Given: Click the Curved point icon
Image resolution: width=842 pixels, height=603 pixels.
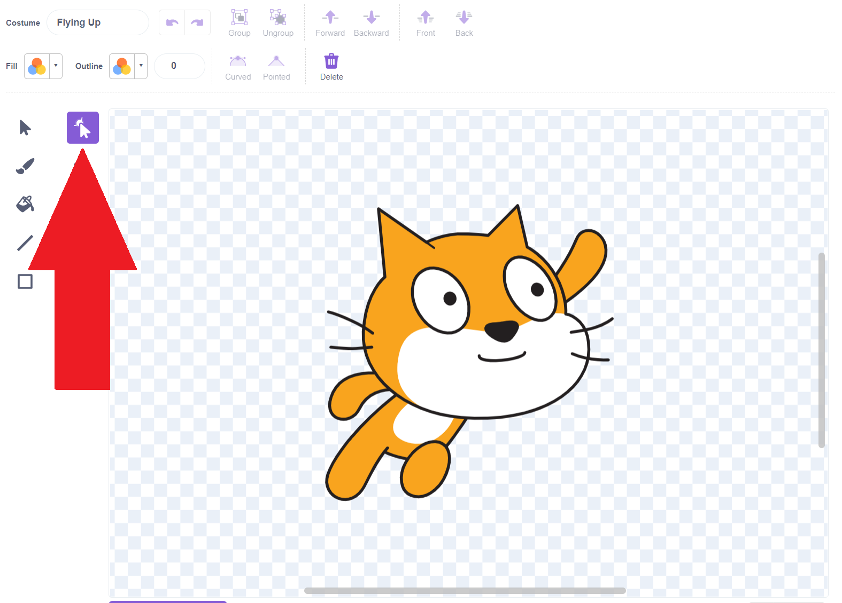Looking at the screenshot, I should (x=238, y=61).
